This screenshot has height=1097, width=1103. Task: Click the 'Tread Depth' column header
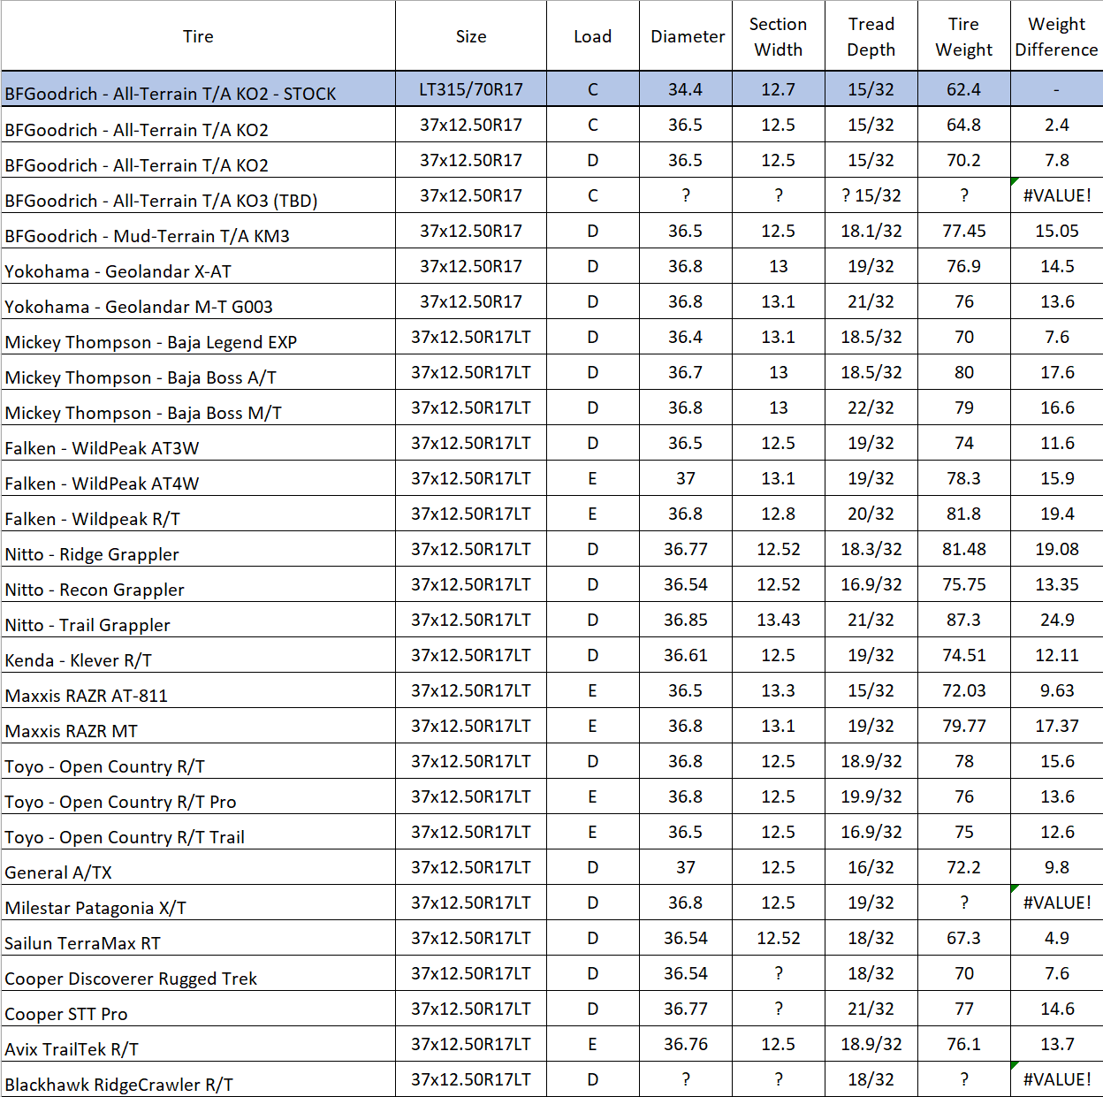click(x=871, y=36)
